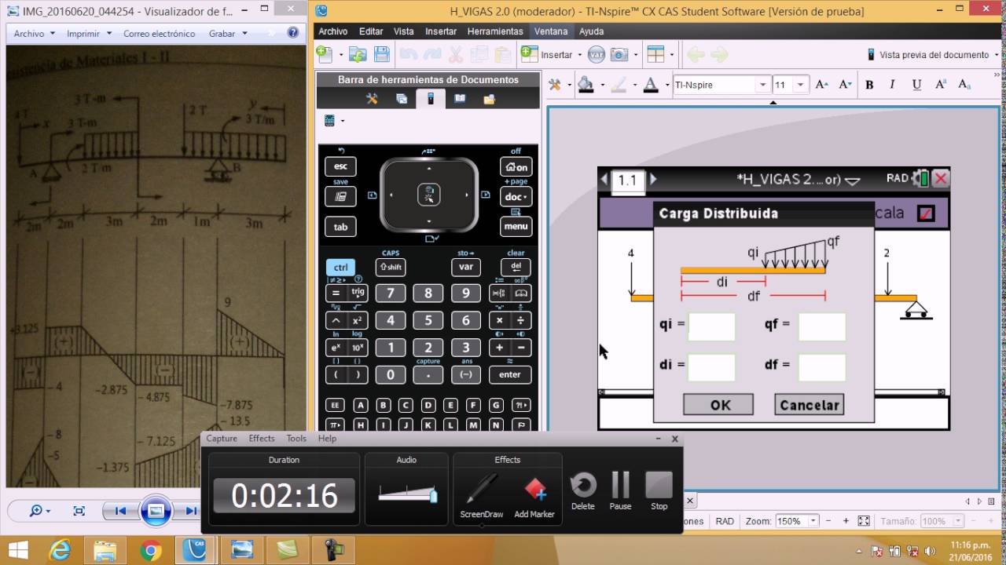Open Internet Explorer from the taskbar
Screen dimensions: 1006x565
(59, 550)
